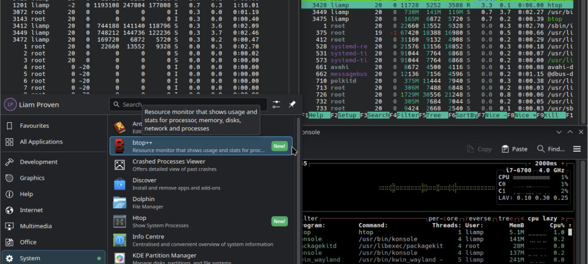Screen dimensions: 588x264
Task: Open the Office category
Action: coord(53,243)
